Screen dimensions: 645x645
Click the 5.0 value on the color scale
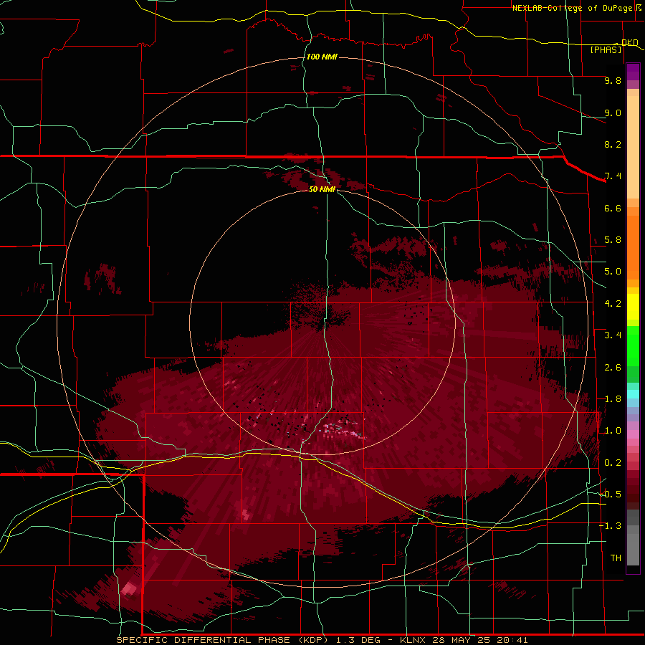[x=613, y=272]
